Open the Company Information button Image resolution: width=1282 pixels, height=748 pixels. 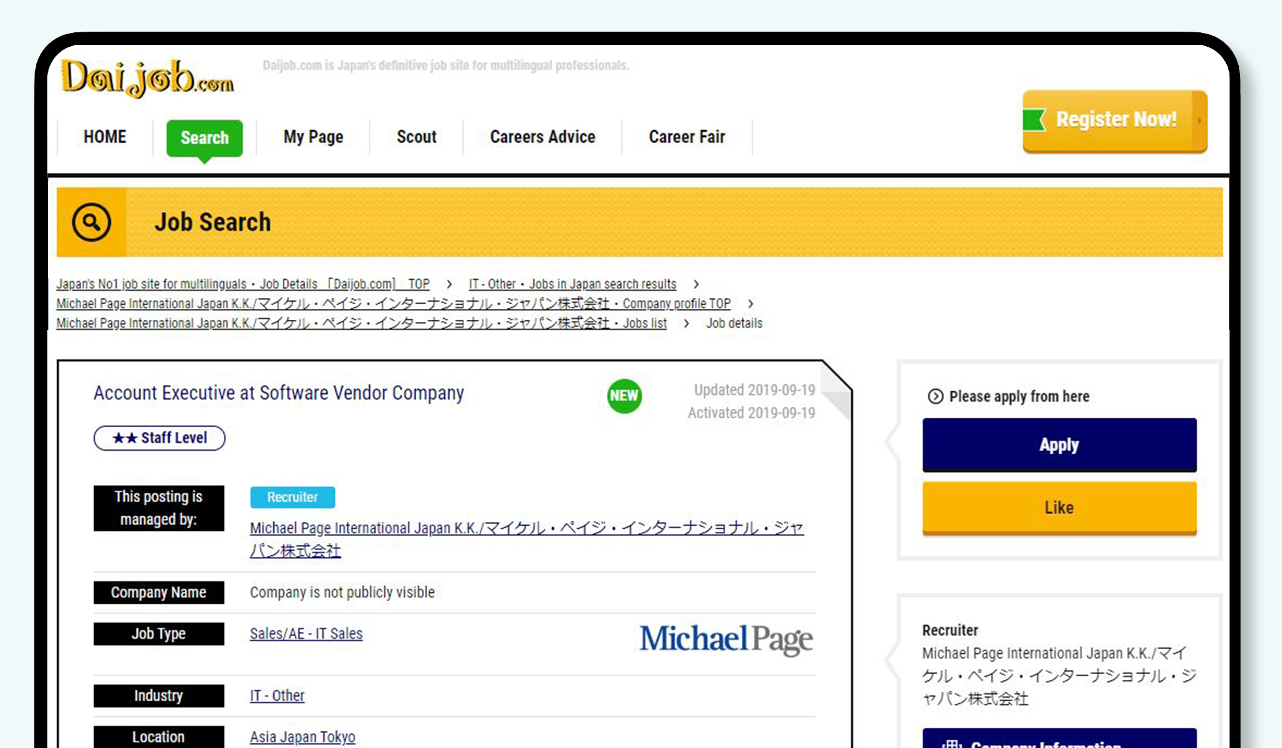pos(1059,739)
